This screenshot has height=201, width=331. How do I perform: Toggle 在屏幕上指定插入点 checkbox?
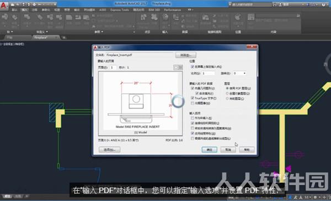(x=193, y=67)
